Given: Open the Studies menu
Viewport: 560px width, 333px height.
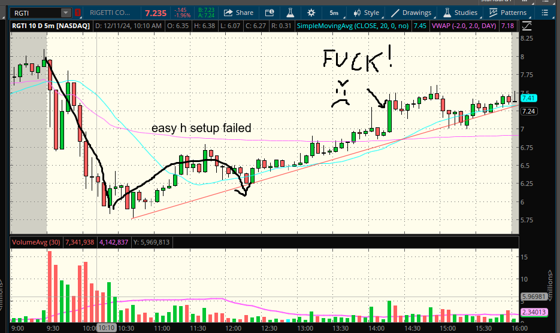Looking at the screenshot, I should (x=461, y=13).
